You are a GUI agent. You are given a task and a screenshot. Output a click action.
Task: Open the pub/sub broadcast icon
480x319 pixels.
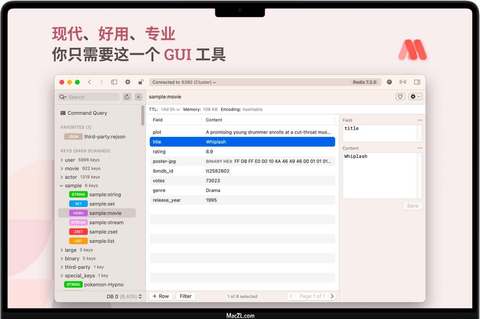pyautogui.click(x=403, y=82)
